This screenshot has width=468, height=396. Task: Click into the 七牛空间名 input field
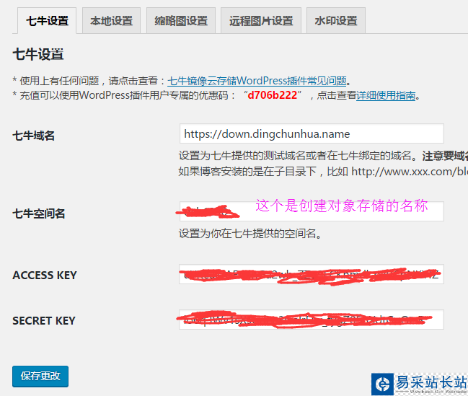coord(312,211)
